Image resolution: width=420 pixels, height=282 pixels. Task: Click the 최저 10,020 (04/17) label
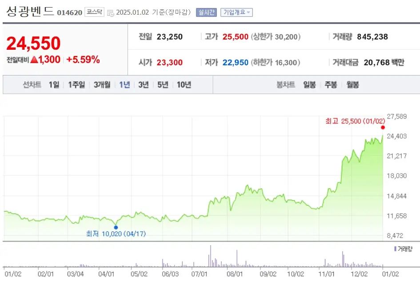tap(115, 233)
